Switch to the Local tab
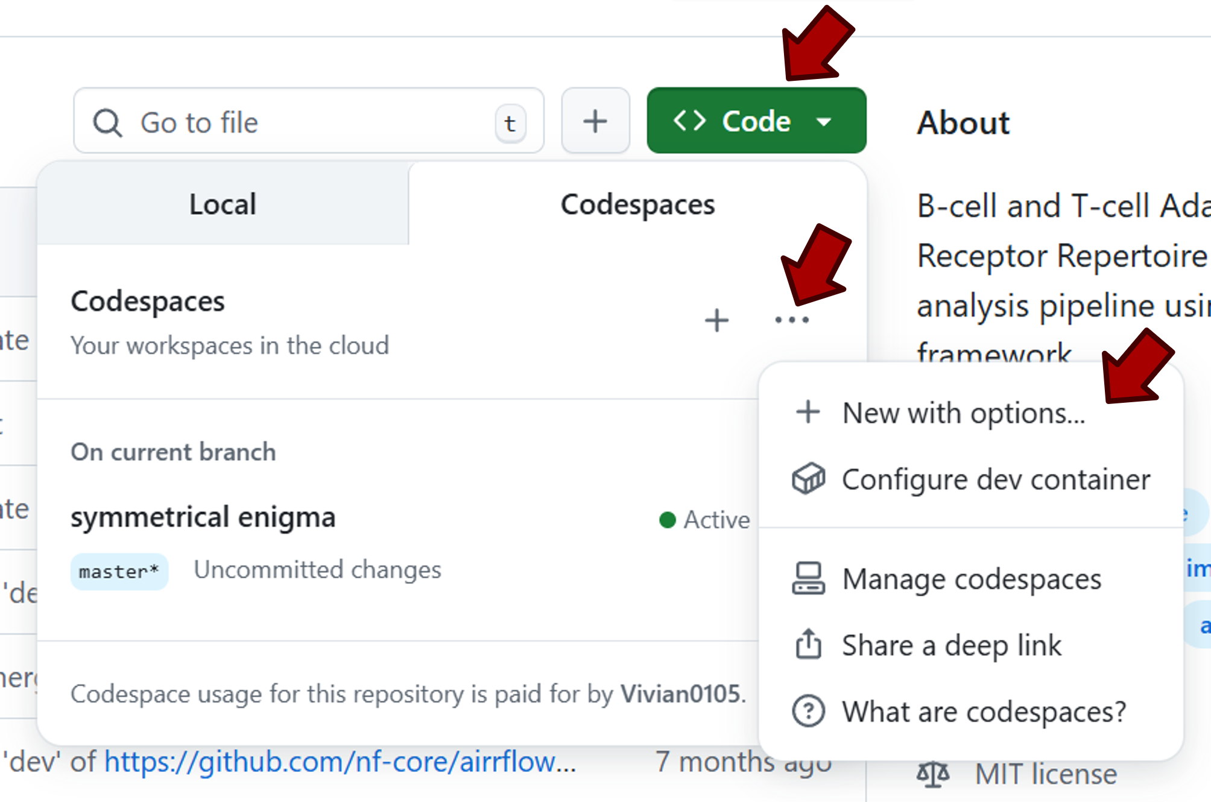The image size is (1211, 802). (x=223, y=204)
